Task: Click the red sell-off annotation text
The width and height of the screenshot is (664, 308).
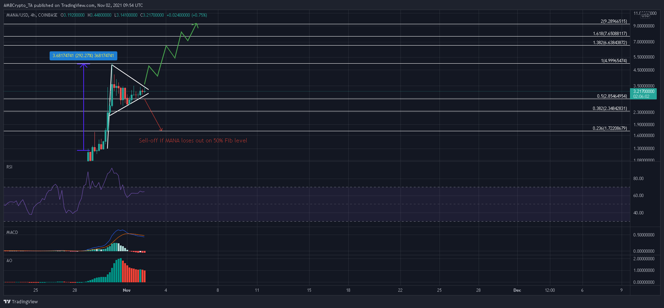Action: (x=193, y=141)
